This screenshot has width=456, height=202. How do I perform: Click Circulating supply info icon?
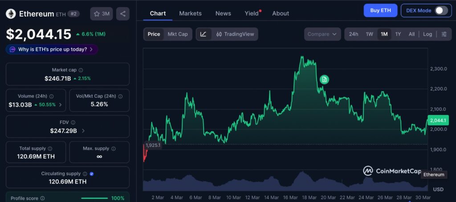(x=85, y=174)
